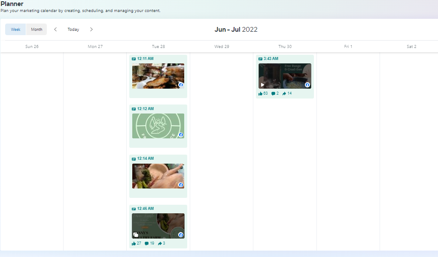Jump to Today in the planner

tap(73, 29)
